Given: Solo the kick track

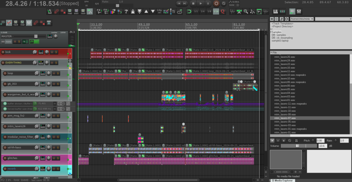Looking at the screenshot, I should coord(56,52).
